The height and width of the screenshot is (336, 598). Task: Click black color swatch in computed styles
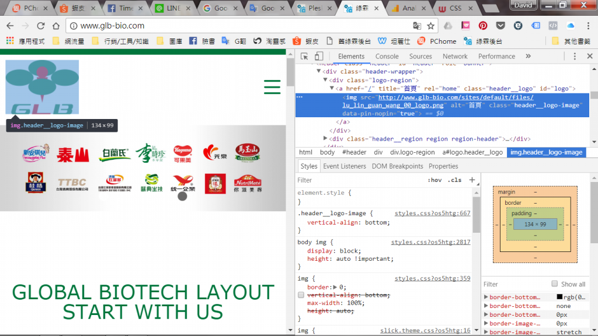click(559, 297)
